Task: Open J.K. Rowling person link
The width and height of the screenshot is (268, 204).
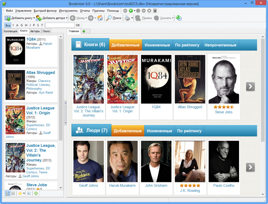Action: click(190, 190)
